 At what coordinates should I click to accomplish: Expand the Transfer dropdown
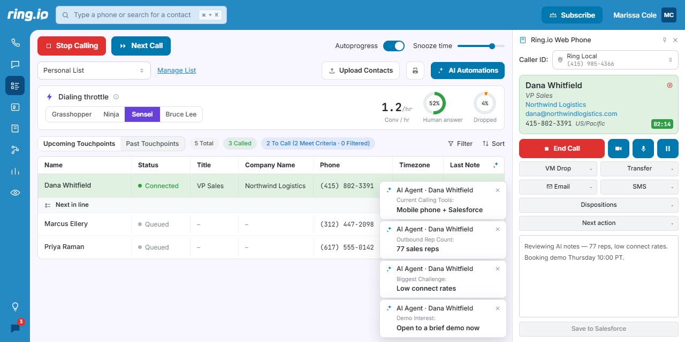[x=640, y=168]
